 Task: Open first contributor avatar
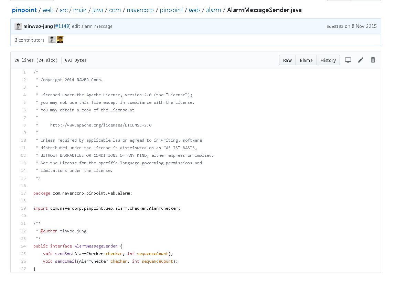tap(52, 40)
